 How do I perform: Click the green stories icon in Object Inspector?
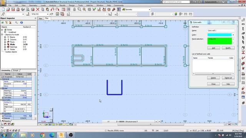[x=3, y=23]
